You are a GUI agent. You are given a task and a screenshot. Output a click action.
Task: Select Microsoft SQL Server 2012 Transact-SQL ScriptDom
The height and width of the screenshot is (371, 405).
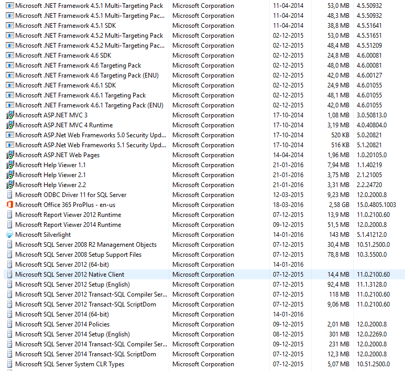[x=85, y=304]
